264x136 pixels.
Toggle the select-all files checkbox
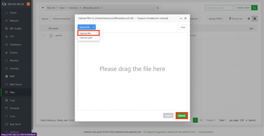point(43,28)
